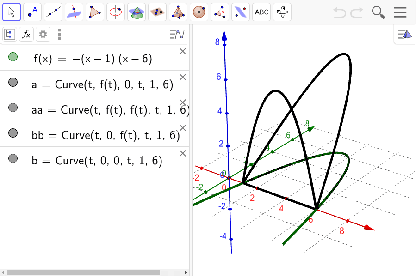Pick the Polygon tool
The height and width of the screenshot is (277, 416).
[94, 12]
